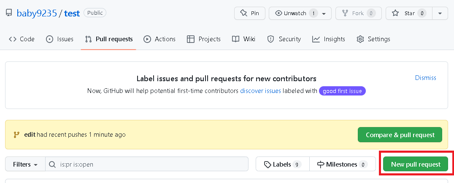Click the Fork button
The height and width of the screenshot is (183, 454).
[x=359, y=13]
